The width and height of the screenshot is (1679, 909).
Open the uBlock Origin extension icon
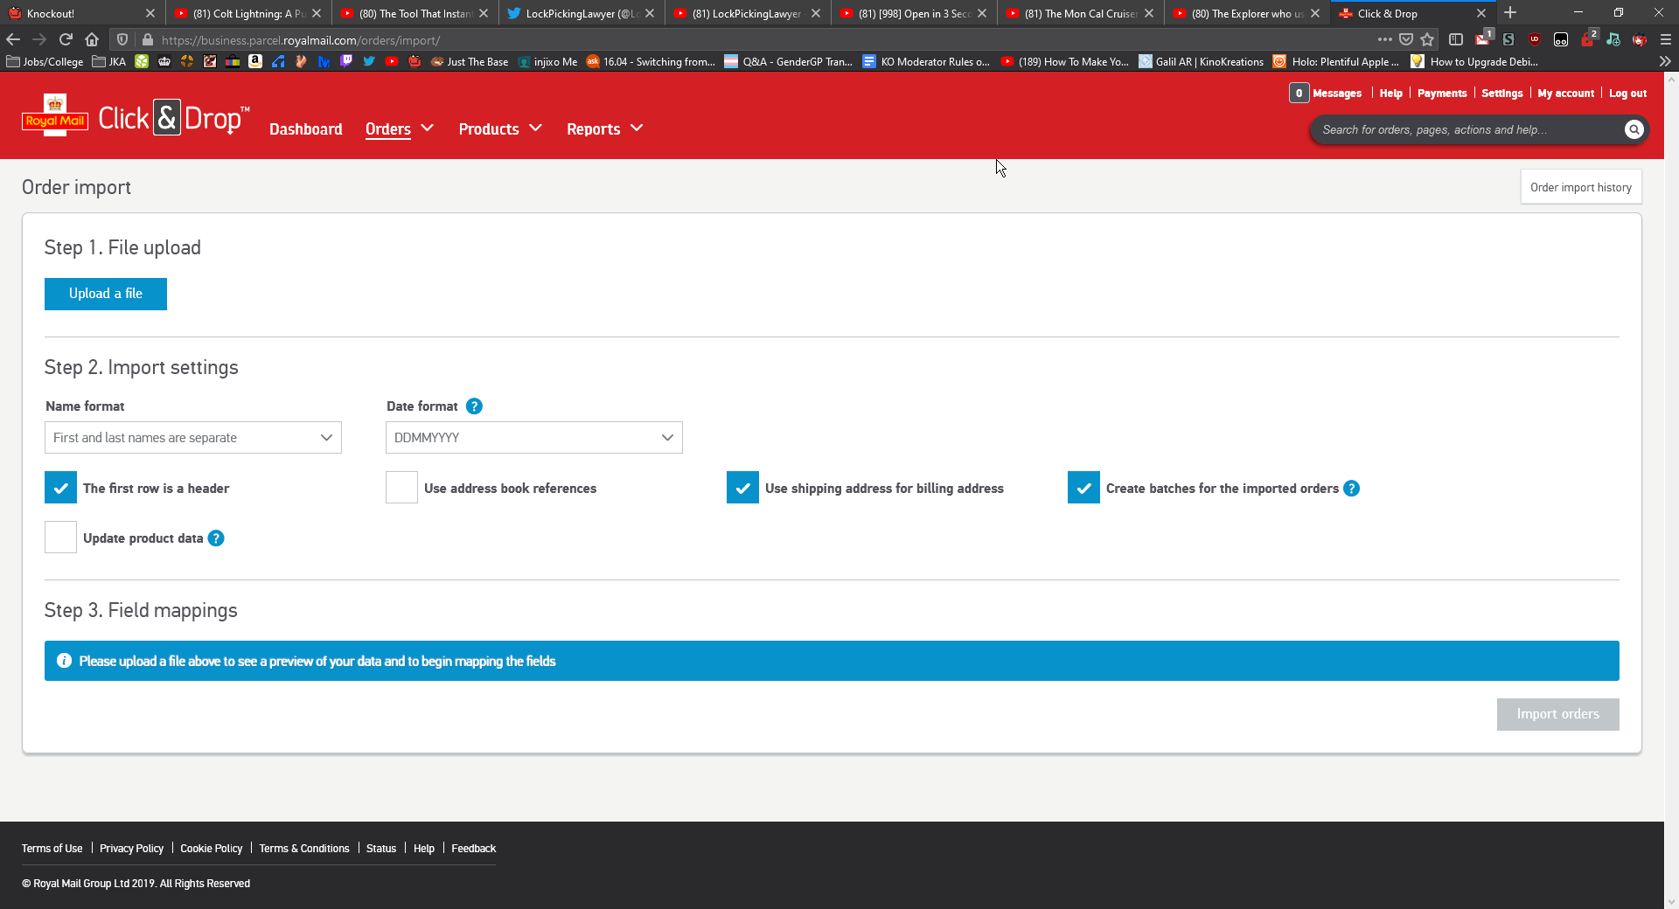tap(1535, 39)
